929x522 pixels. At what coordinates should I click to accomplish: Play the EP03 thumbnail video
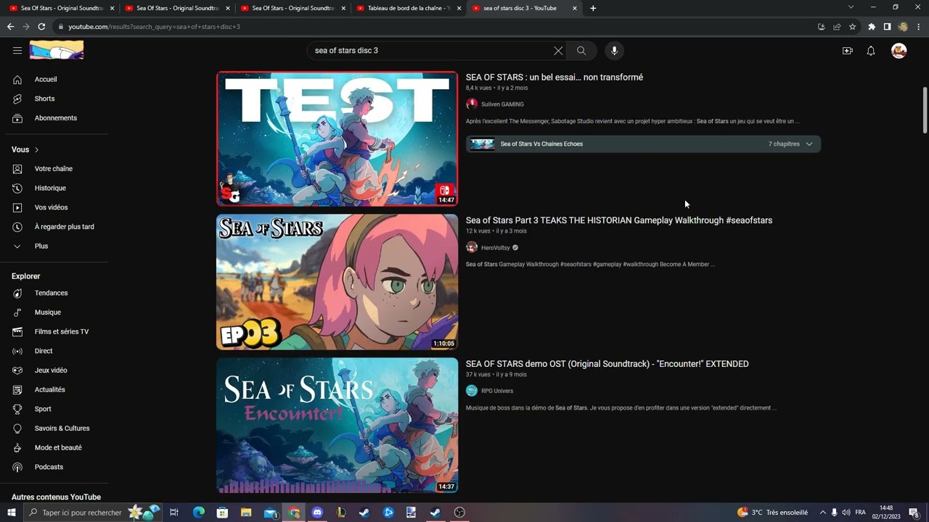tap(337, 282)
